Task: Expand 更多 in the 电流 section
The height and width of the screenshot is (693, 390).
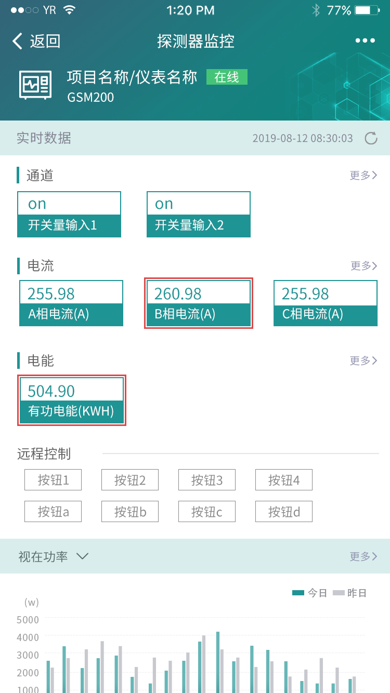Action: pos(363,266)
